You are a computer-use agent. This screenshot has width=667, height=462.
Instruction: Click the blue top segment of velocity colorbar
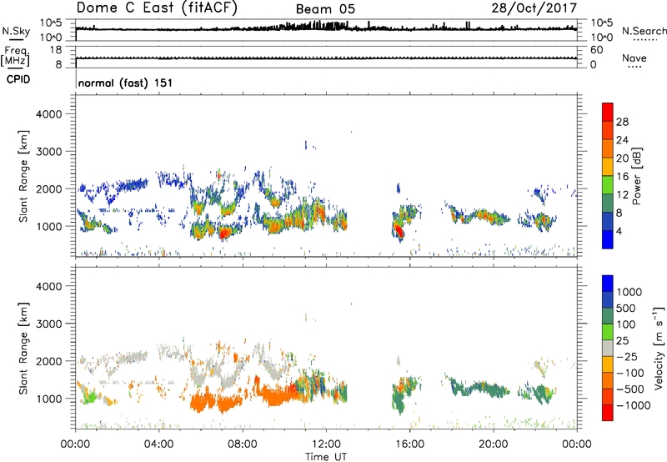coord(608,284)
